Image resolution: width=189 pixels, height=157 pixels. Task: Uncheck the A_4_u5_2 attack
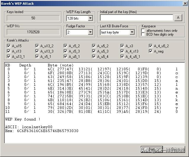151,46
